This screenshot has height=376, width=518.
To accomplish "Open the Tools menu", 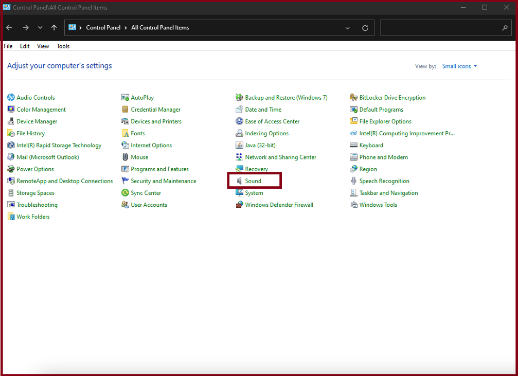I will pos(63,46).
